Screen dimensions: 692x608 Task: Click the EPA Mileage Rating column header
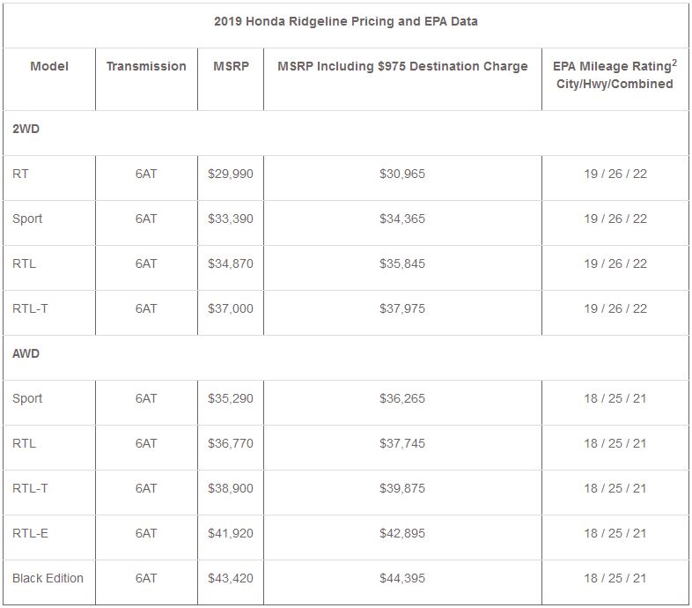pyautogui.click(x=615, y=74)
